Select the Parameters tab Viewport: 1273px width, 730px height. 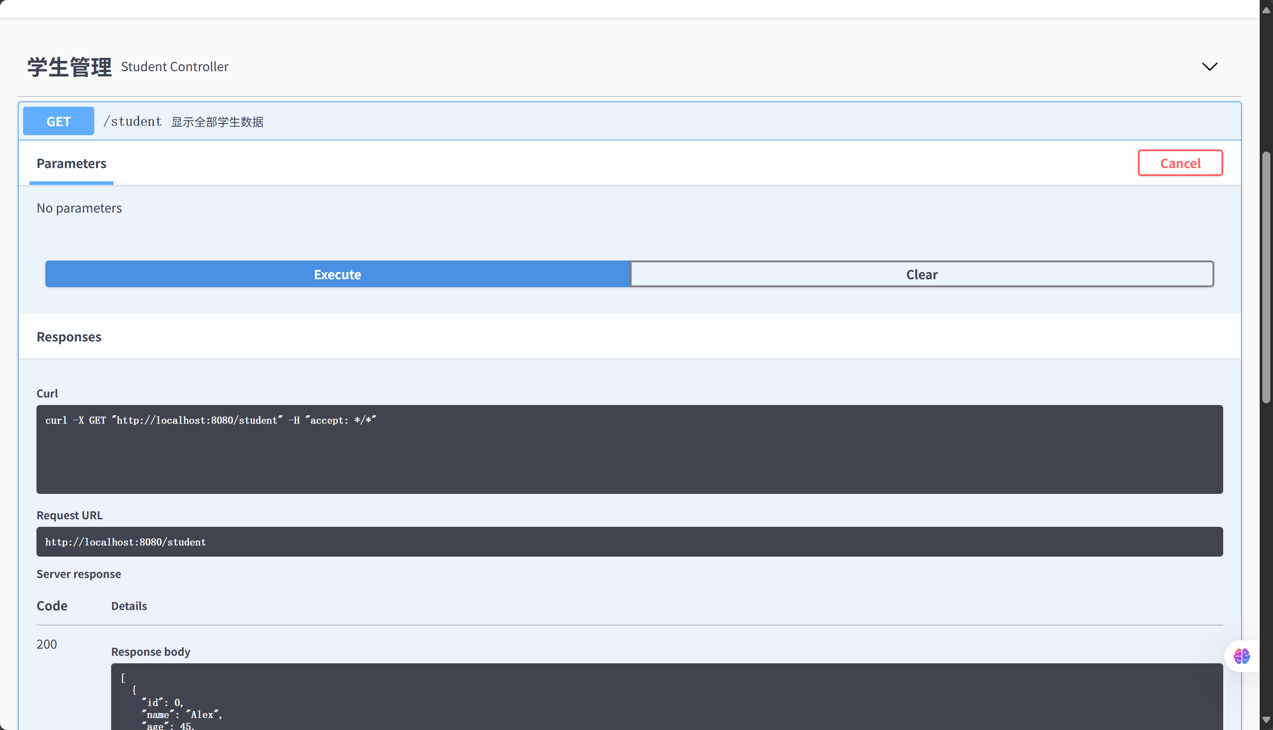71,163
